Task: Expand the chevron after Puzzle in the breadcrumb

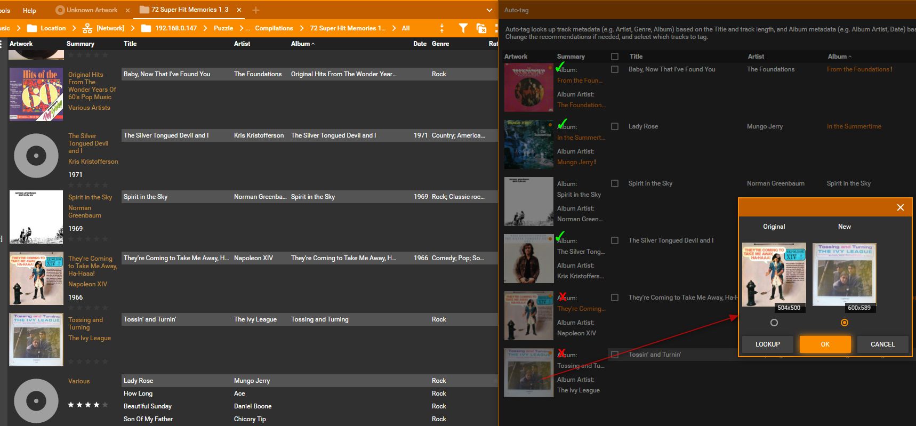Action: tap(242, 28)
